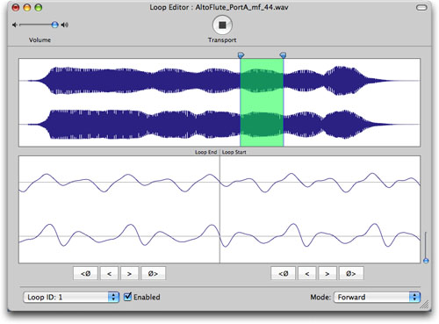Click the Volume slider knob

pyautogui.click(x=54, y=25)
